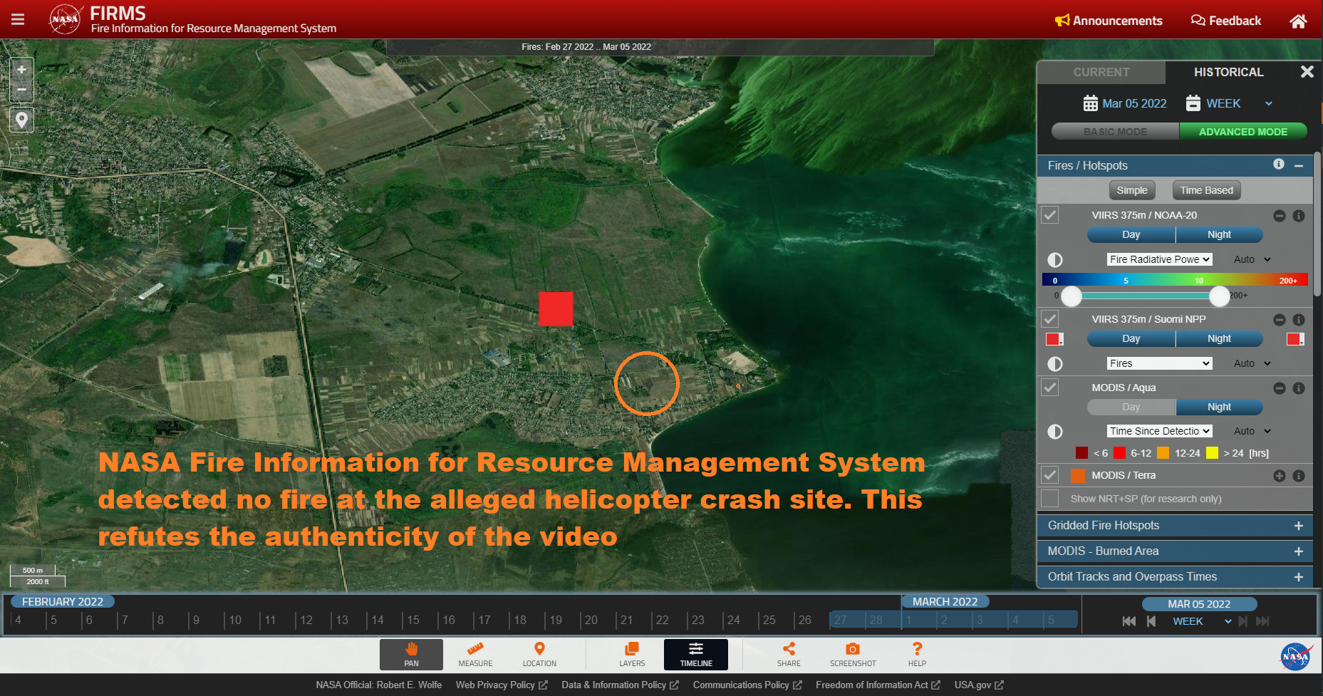This screenshot has height=696, width=1323.
Task: Open the LAYERS panel
Action: point(632,654)
